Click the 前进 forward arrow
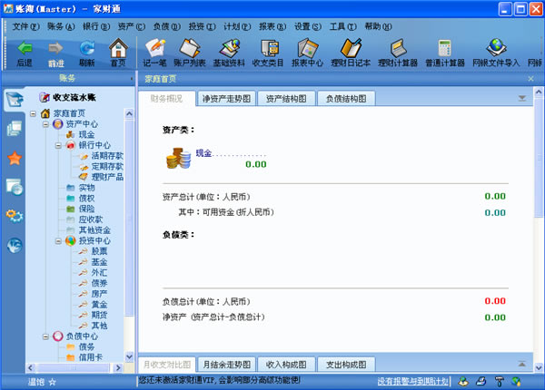 55,54
